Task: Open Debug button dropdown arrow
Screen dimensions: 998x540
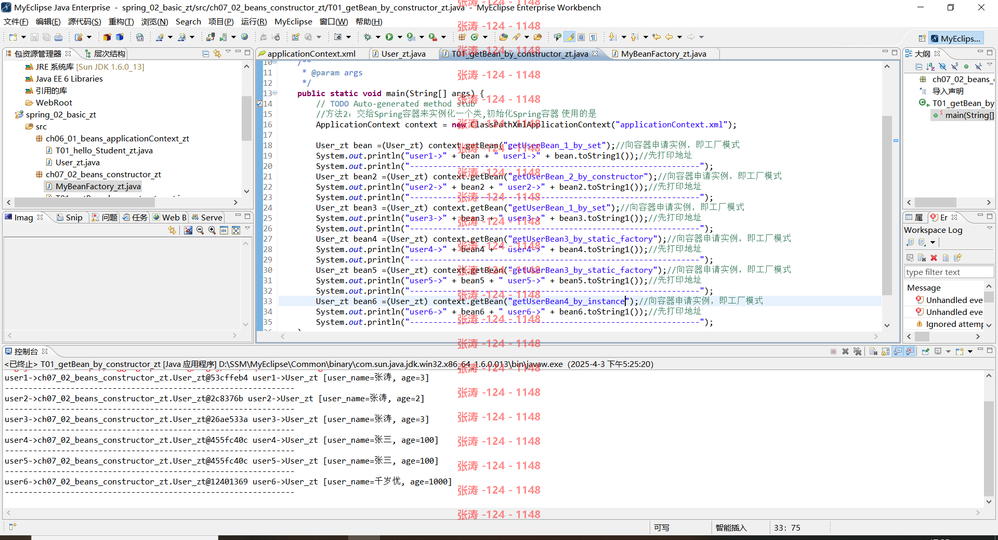Action: click(x=378, y=37)
